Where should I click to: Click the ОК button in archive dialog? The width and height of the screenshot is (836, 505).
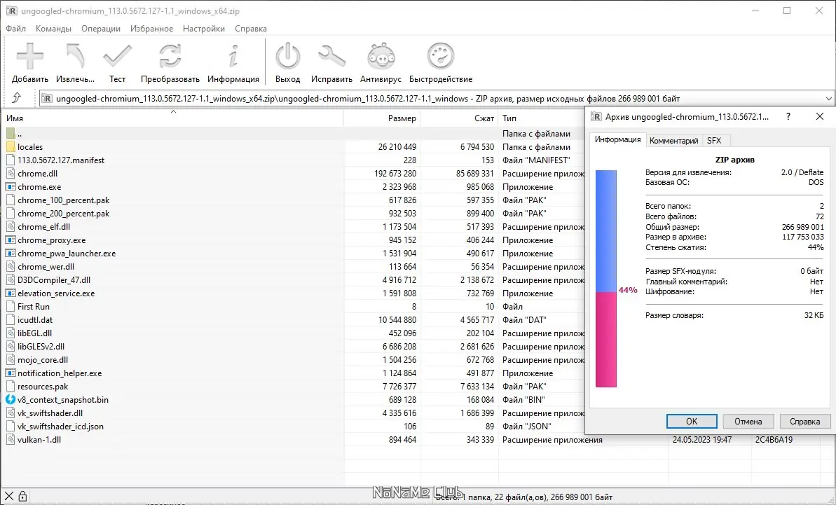click(x=692, y=421)
